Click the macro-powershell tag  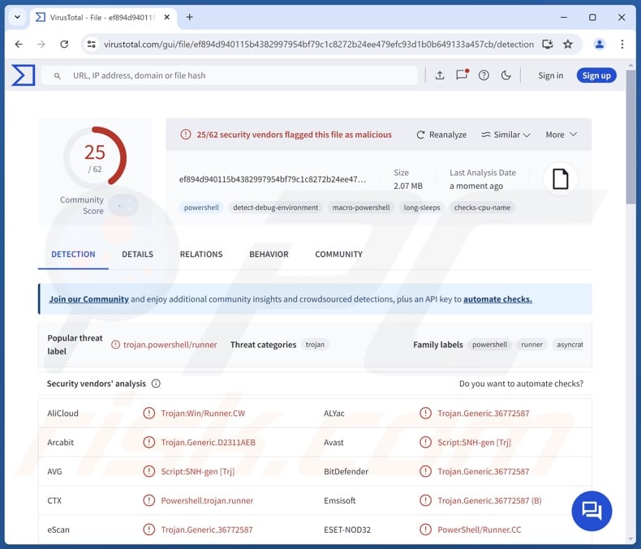pyautogui.click(x=360, y=208)
